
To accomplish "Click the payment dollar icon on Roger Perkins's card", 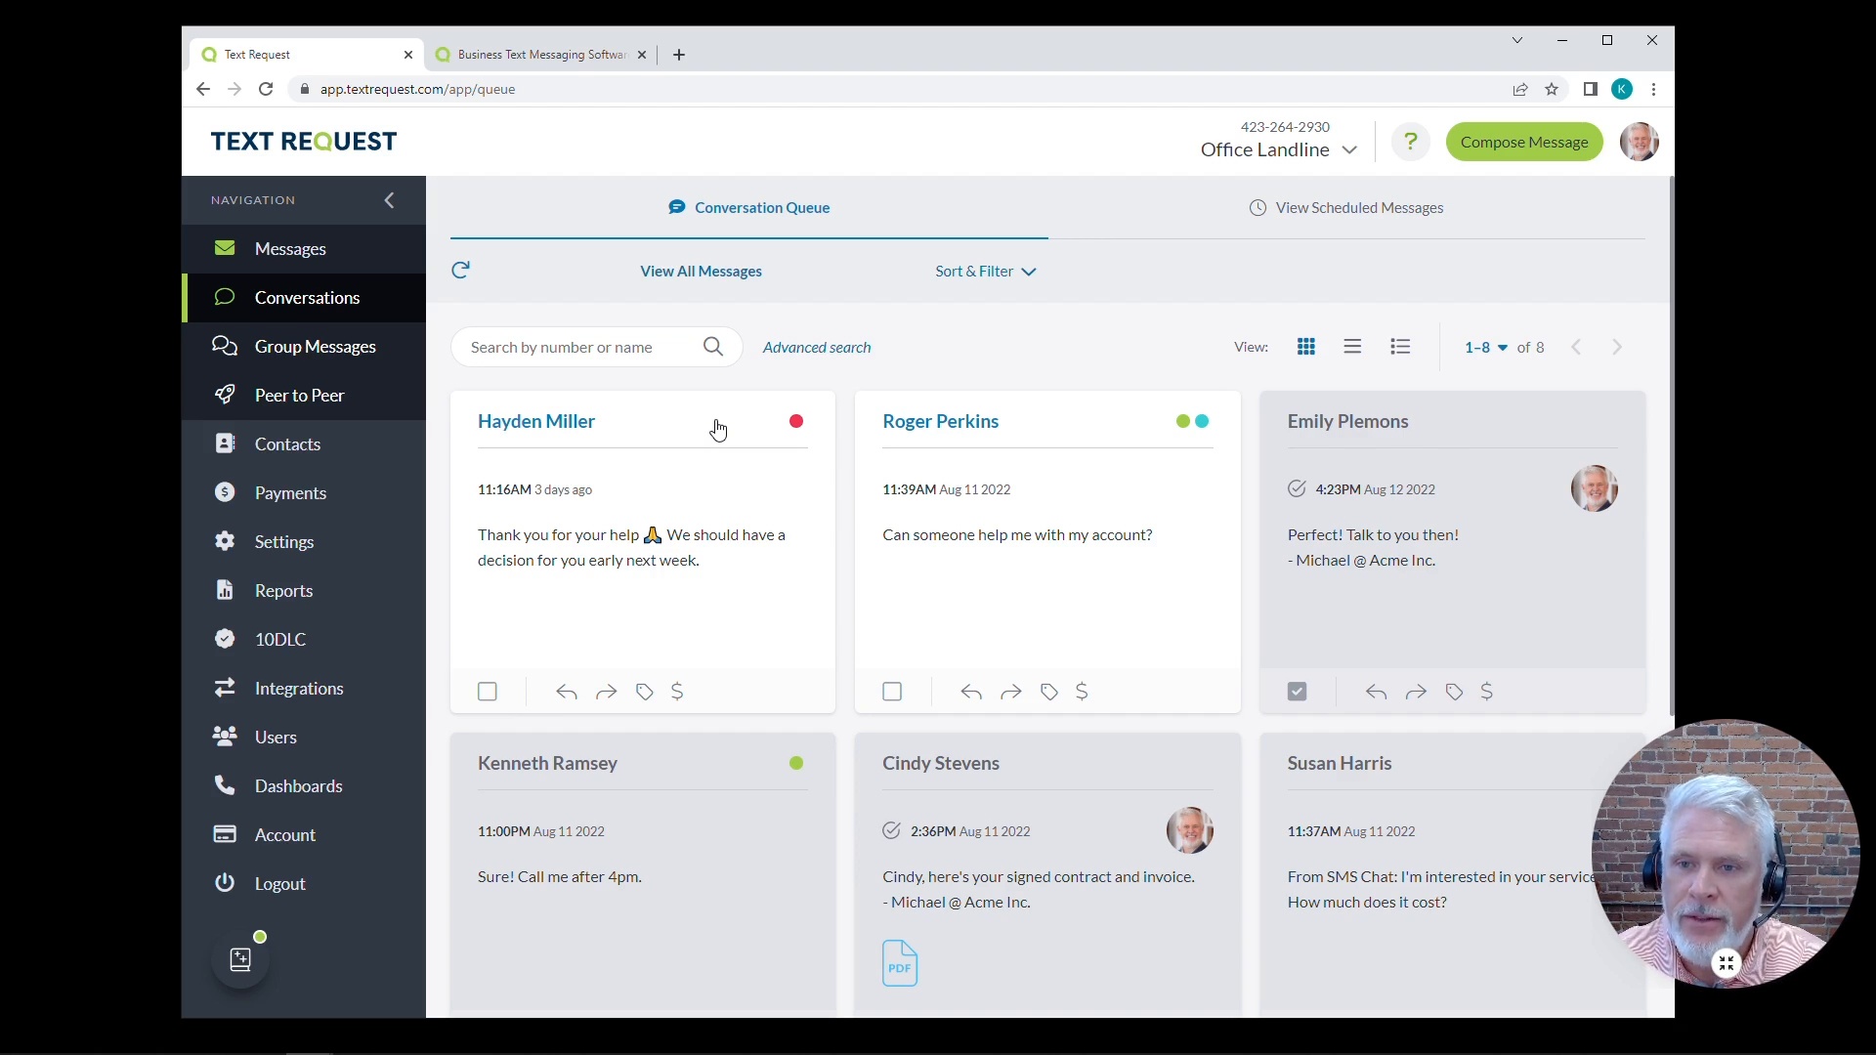I will (1083, 692).
